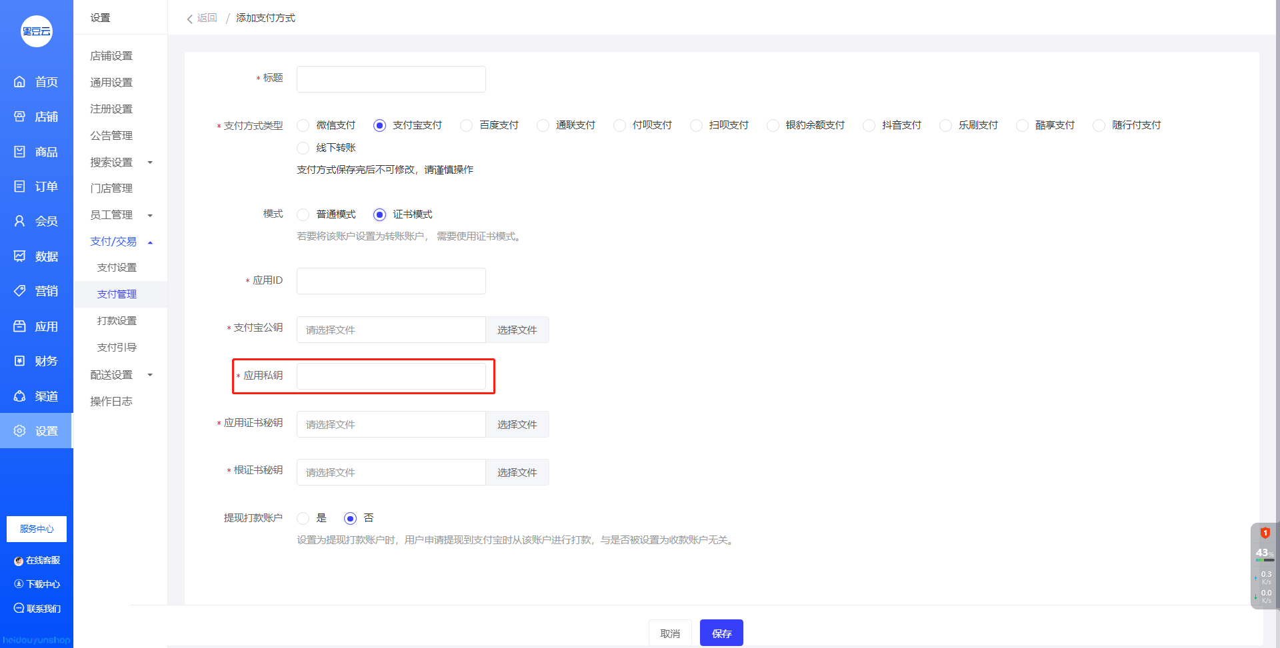The image size is (1280, 648).
Task: Open 财务 finance icon in sidebar
Action: click(x=19, y=361)
